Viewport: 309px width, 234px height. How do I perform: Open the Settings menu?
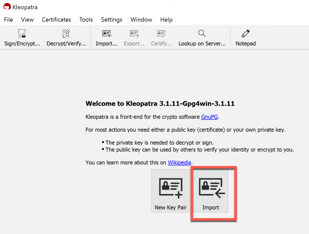pyautogui.click(x=112, y=20)
